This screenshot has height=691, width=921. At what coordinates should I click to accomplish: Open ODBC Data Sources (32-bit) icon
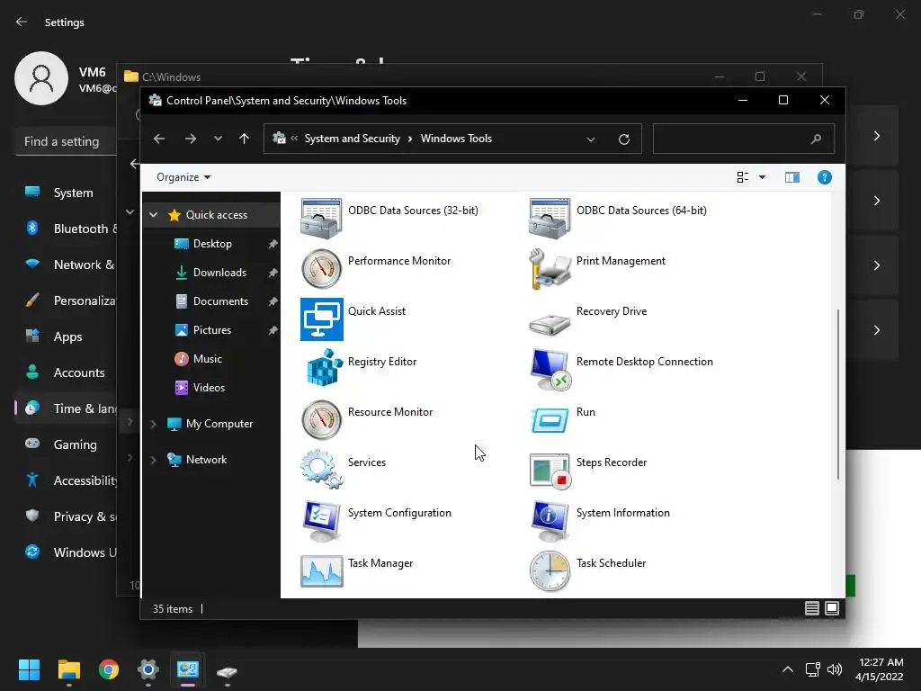[321, 219]
